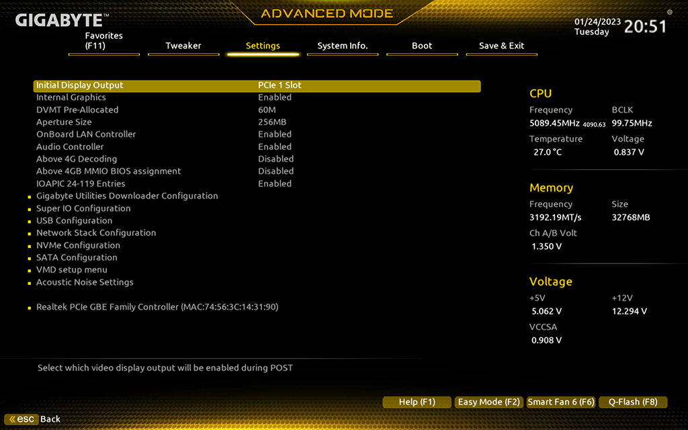Switch to the Tweaker tab

coord(183,46)
